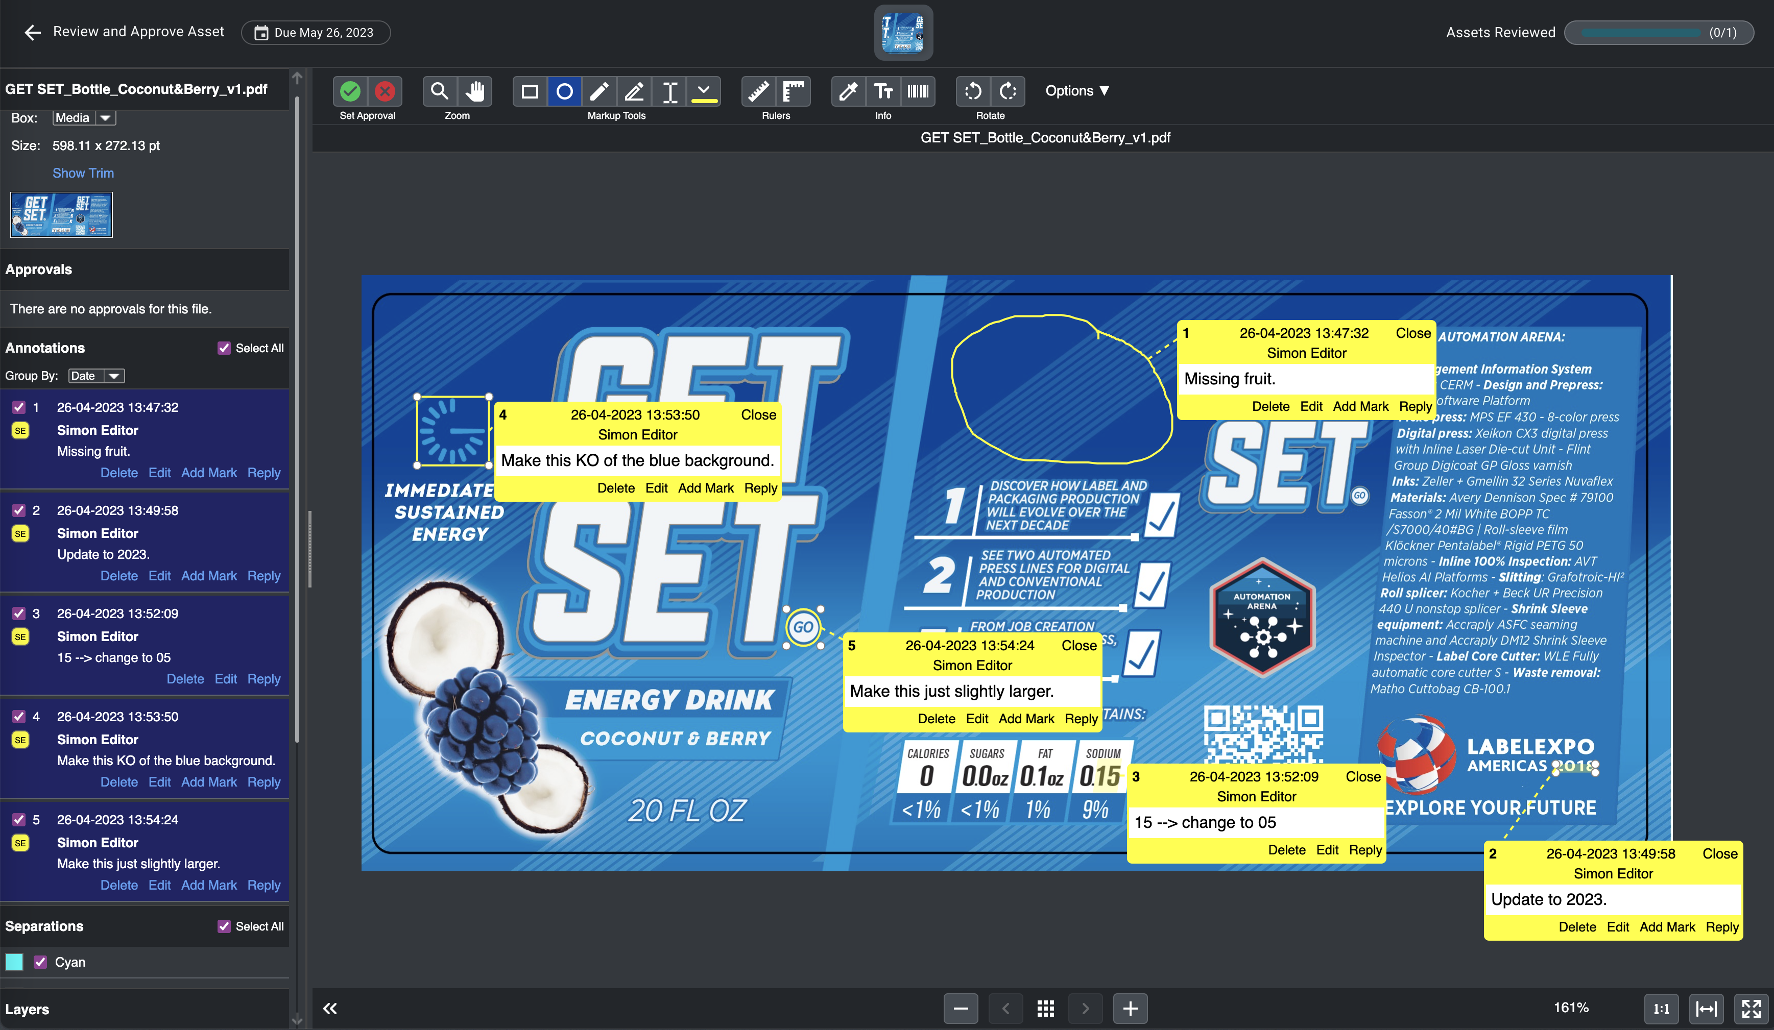Rotate the asset counterclockwise
Screen dimensions: 1774x1030
click(x=973, y=91)
